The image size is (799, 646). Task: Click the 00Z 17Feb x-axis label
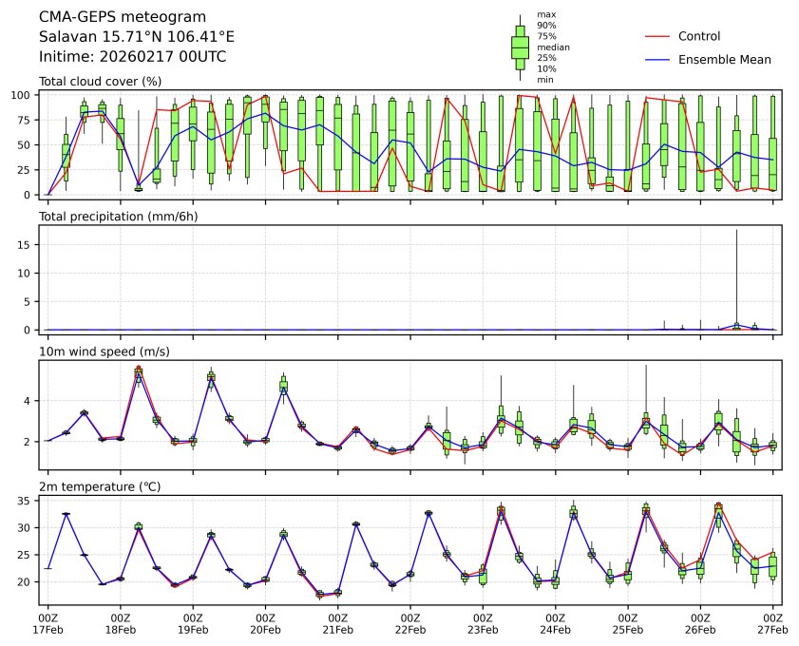48,623
